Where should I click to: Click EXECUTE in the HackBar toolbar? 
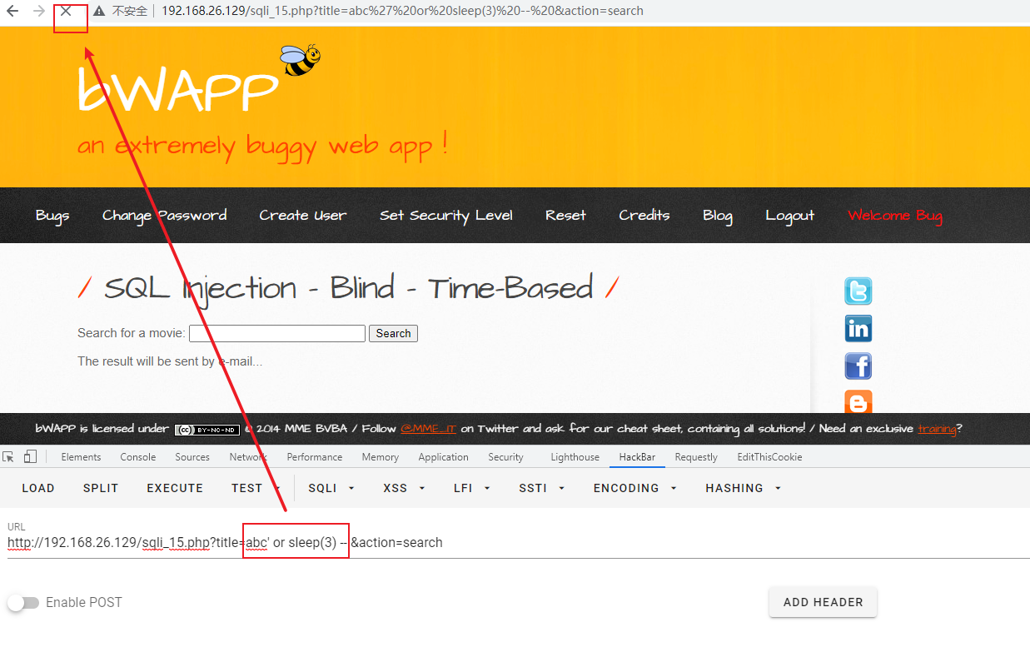point(175,488)
